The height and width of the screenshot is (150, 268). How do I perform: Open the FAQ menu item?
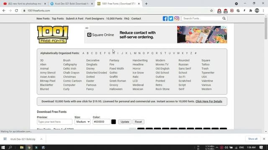(126, 18)
